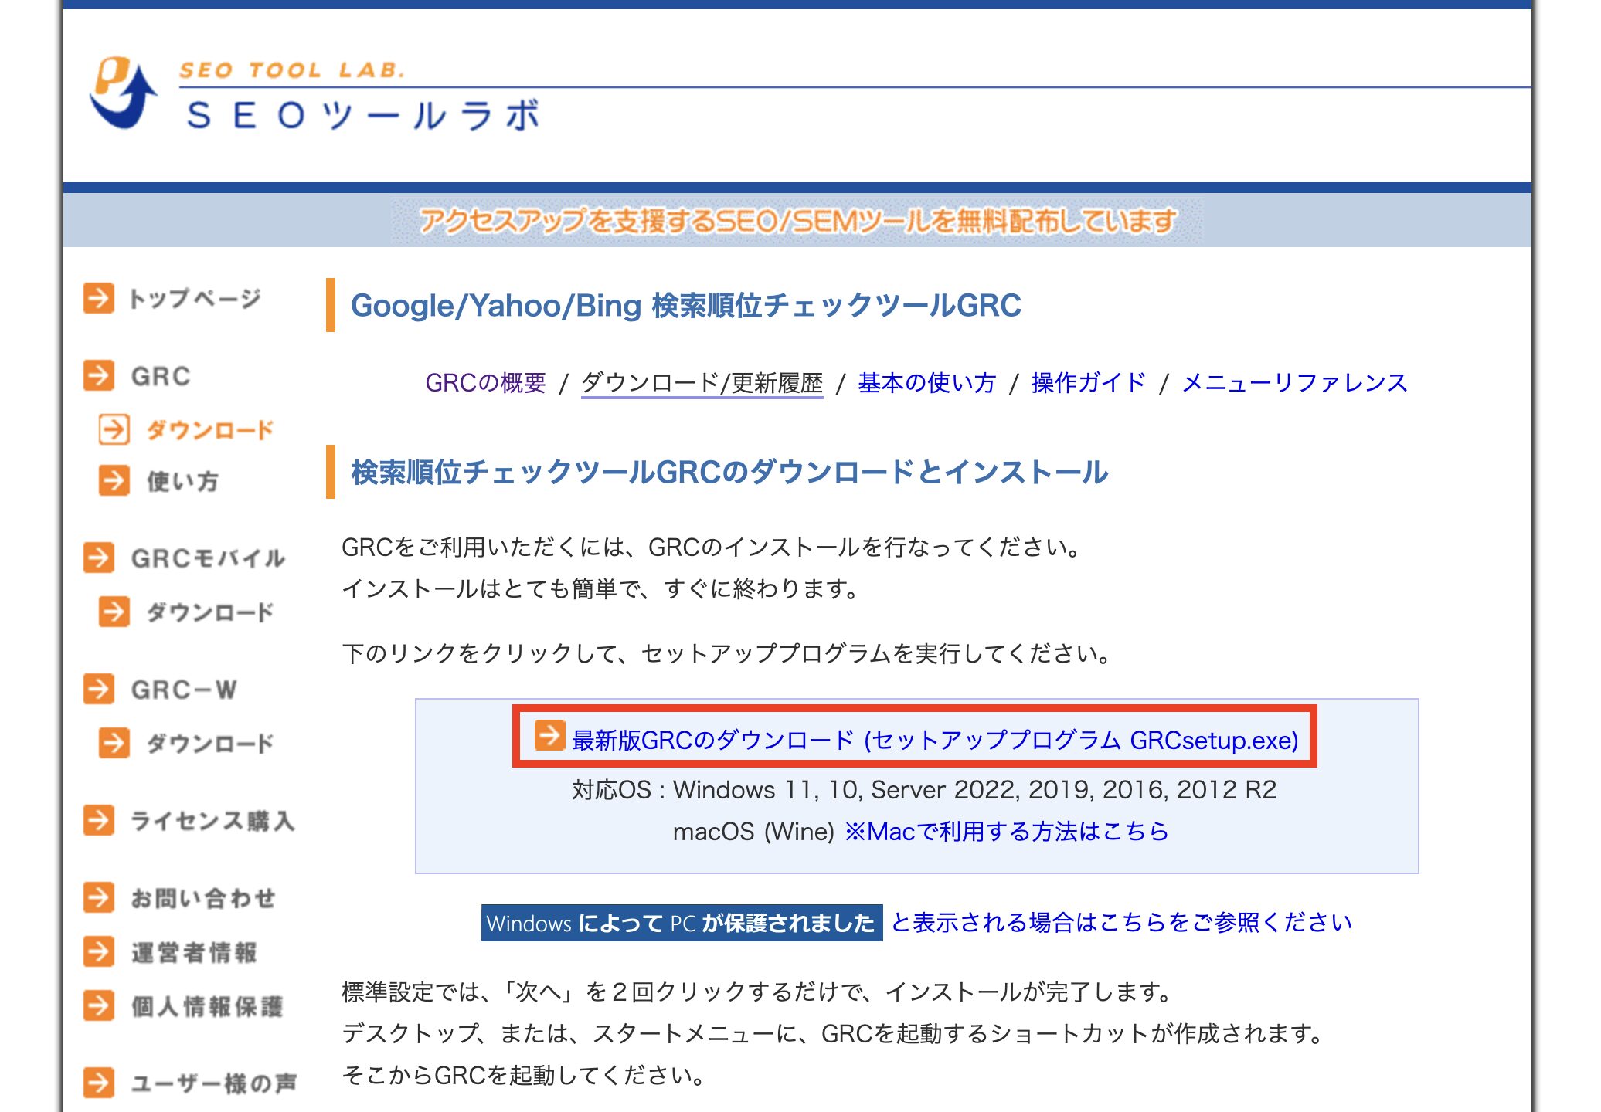Click the SEO TOOL LAB. orange tagline

(x=292, y=70)
